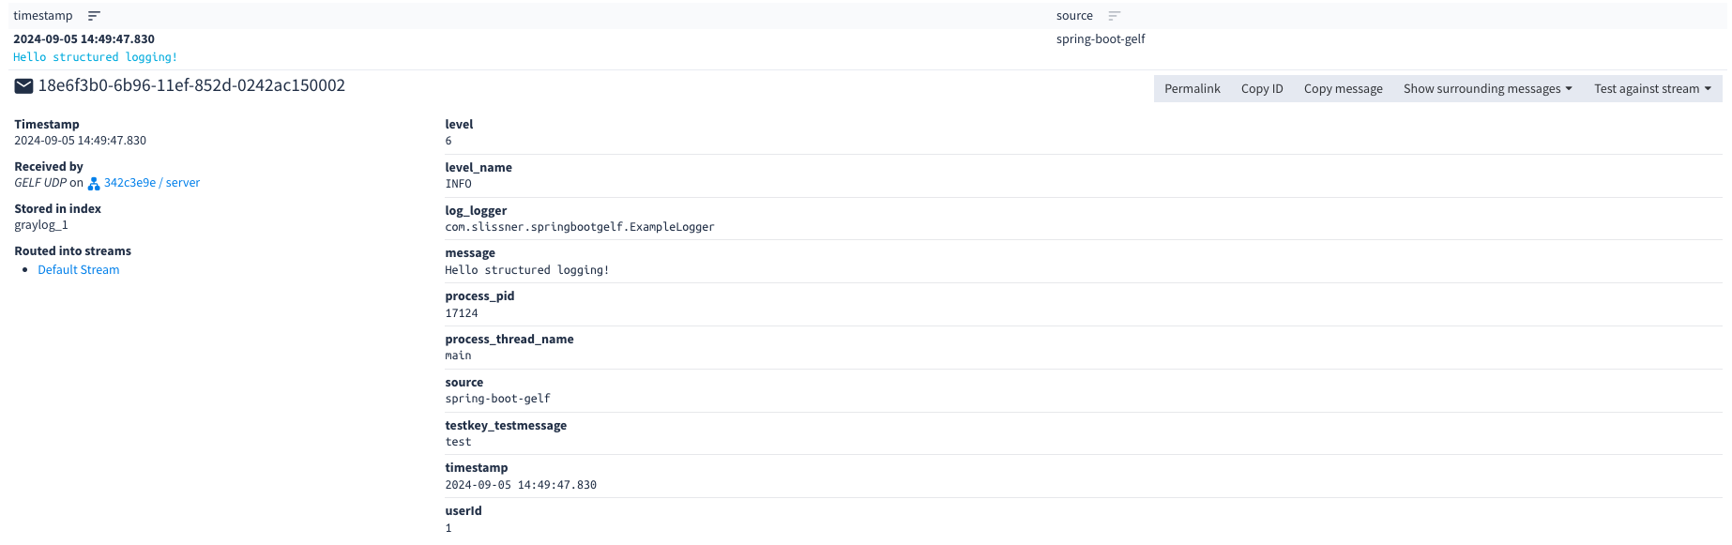Collapse the Hello structured logging! message row
1732x545 pixels.
[95, 57]
